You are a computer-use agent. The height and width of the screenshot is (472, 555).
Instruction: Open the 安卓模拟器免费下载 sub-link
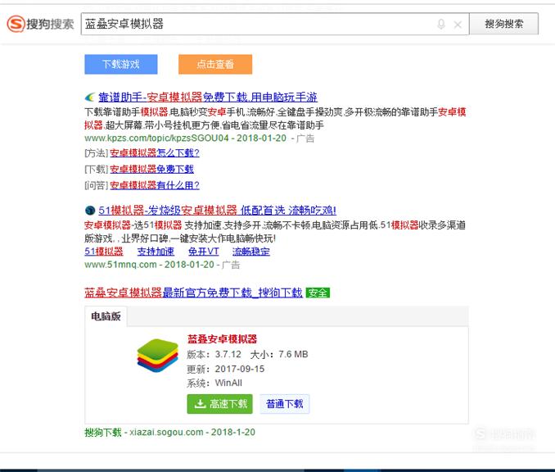pos(151,169)
